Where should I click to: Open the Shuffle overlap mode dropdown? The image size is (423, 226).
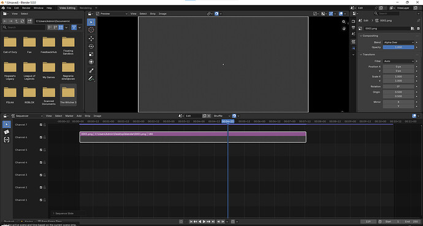coord(222,115)
